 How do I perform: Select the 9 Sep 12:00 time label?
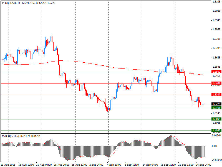132,165
